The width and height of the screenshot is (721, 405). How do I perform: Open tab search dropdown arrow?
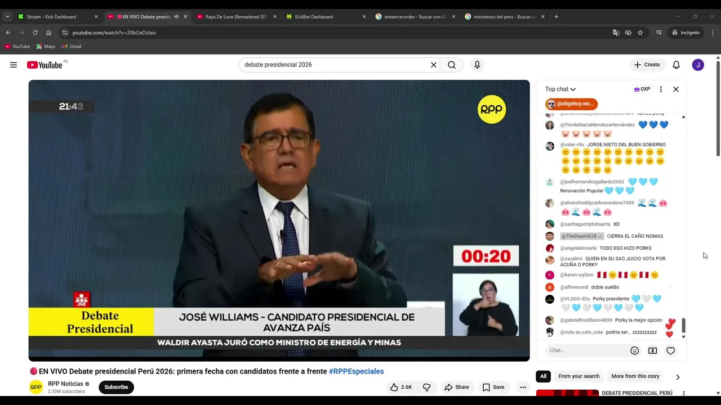(x=7, y=16)
